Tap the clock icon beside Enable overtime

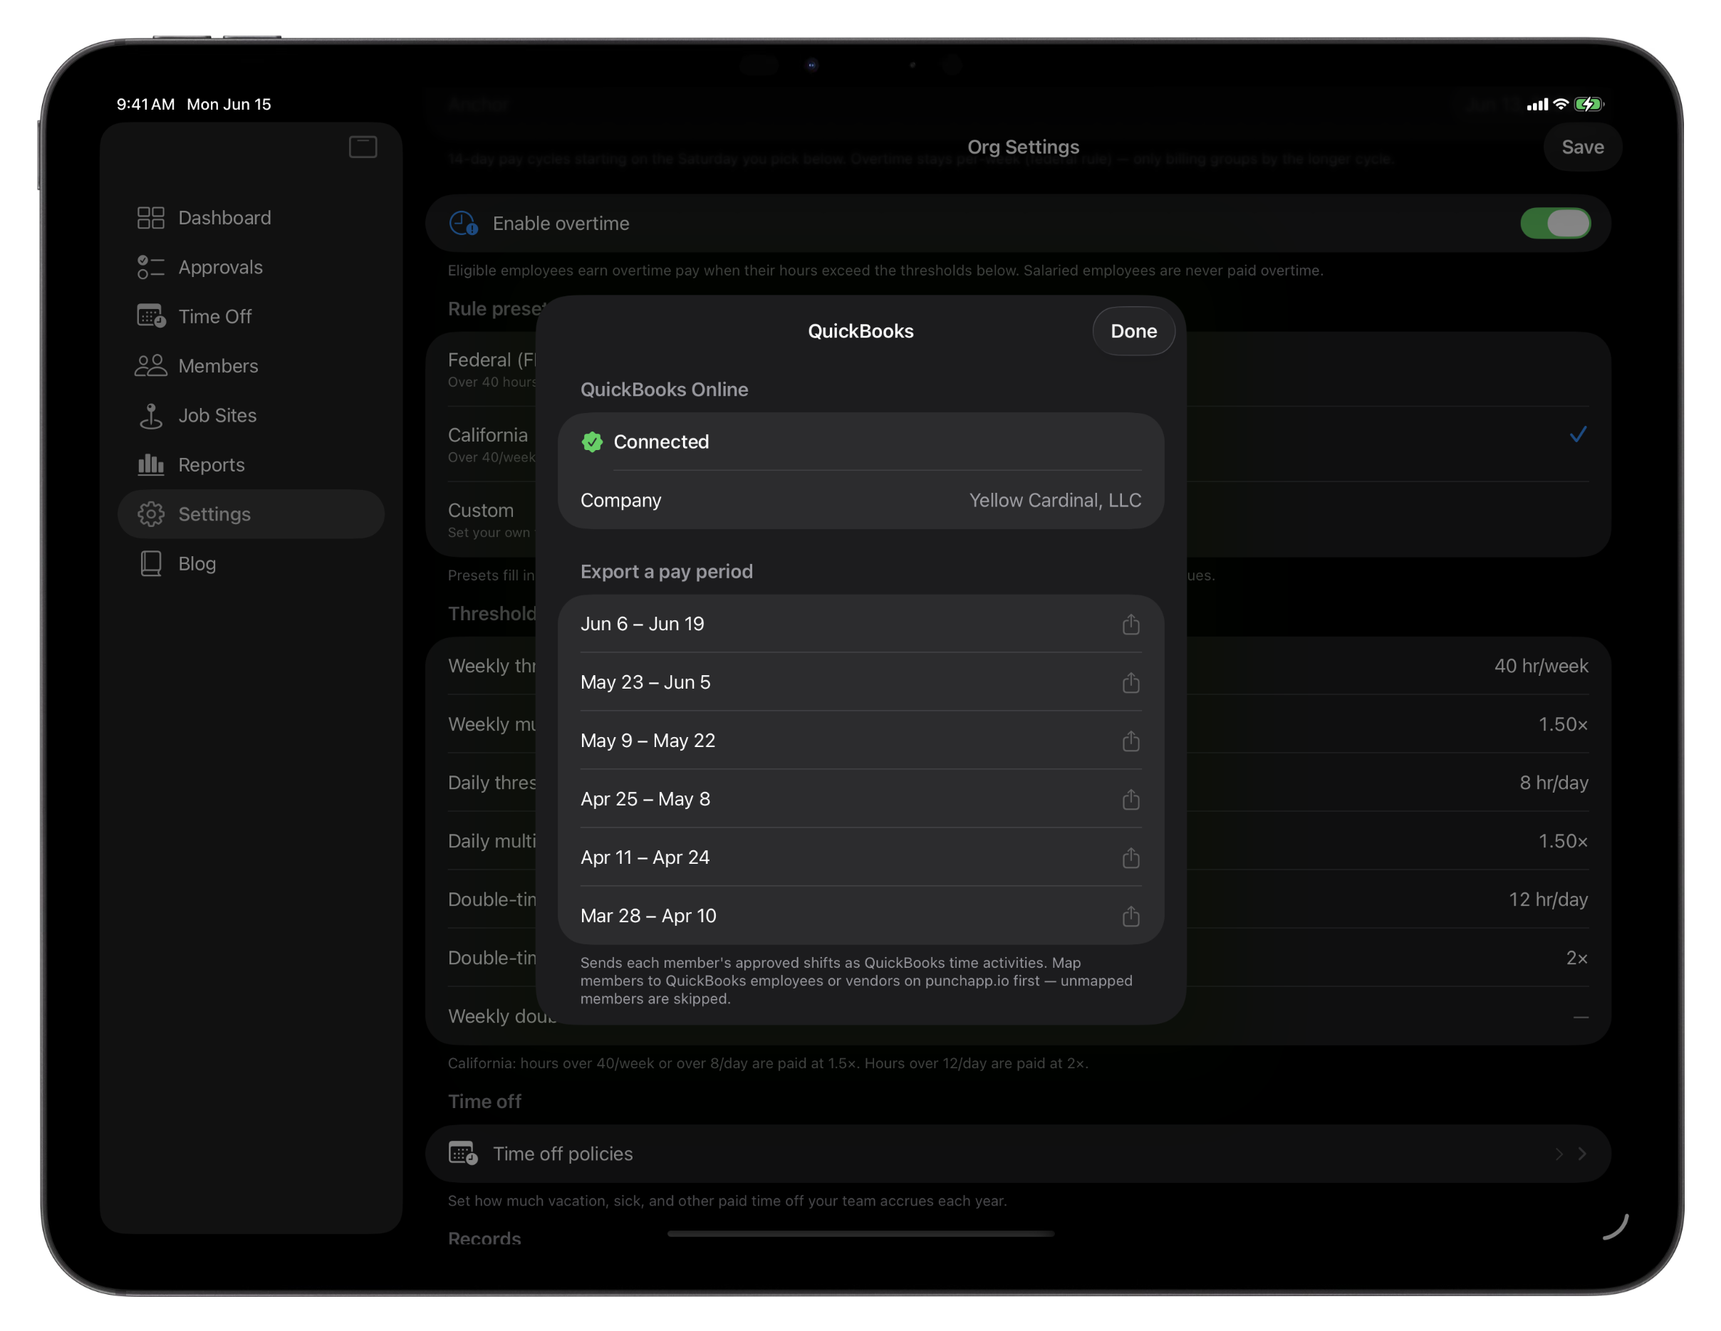[463, 224]
